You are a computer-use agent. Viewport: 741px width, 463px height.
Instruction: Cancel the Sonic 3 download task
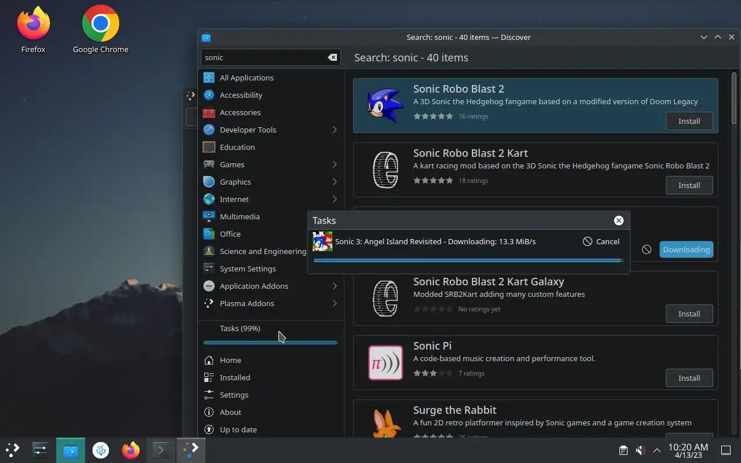(601, 241)
